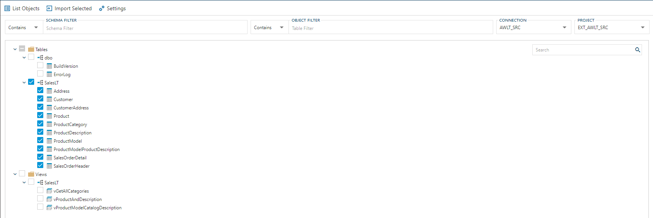Image resolution: width=653 pixels, height=218 pixels.
Task: Click the view icon beside vGetAllCategories
Action: [x=49, y=191]
